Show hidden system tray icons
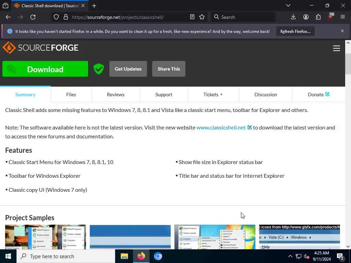The width and height of the screenshot is (351, 263). (x=290, y=256)
